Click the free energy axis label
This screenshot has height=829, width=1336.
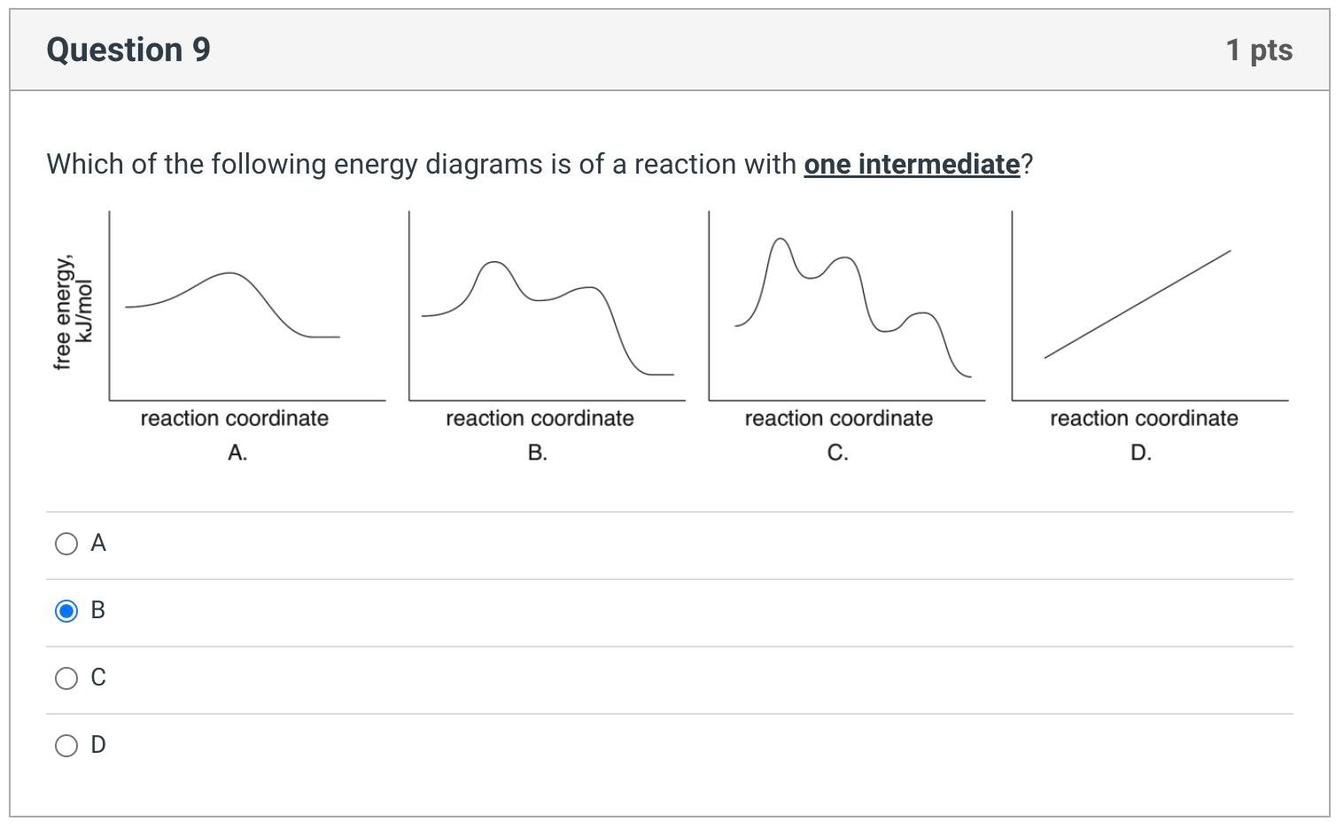71,310
